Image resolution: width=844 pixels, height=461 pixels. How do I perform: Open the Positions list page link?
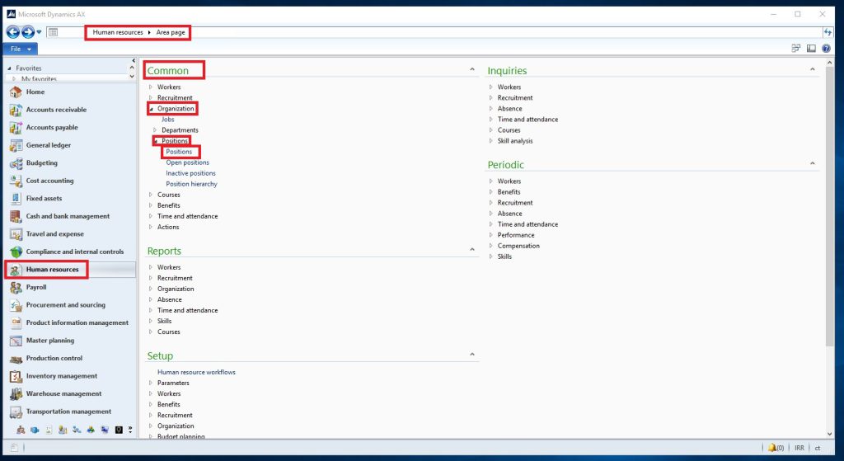pyautogui.click(x=179, y=152)
